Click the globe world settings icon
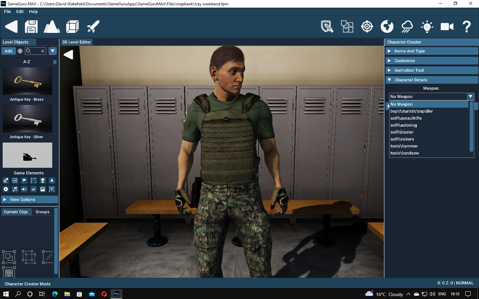Viewport: 479px width, 299px height. click(387, 27)
